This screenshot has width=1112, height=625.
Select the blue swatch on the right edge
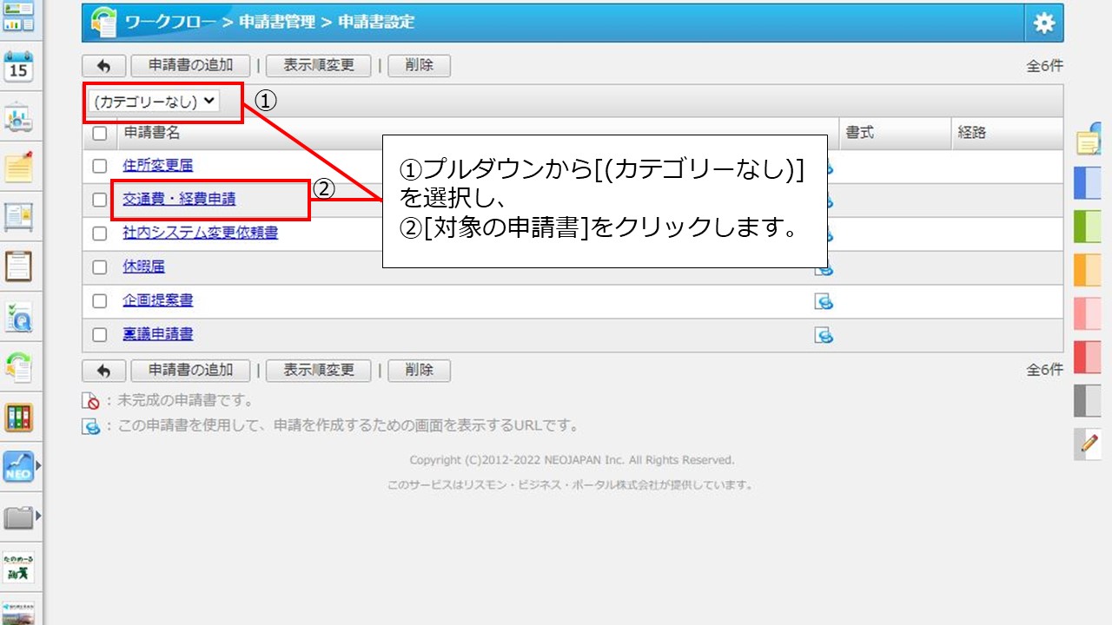click(x=1088, y=183)
